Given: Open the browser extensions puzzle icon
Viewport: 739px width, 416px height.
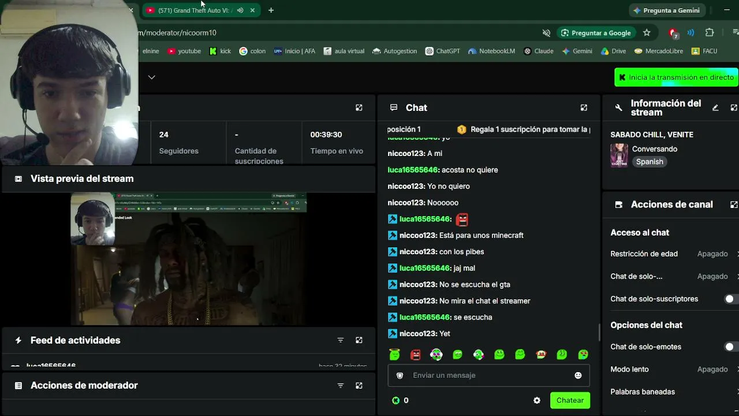Looking at the screenshot, I should pyautogui.click(x=710, y=33).
